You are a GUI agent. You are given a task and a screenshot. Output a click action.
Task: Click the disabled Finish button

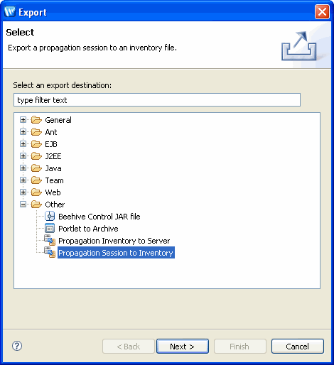coord(240,347)
